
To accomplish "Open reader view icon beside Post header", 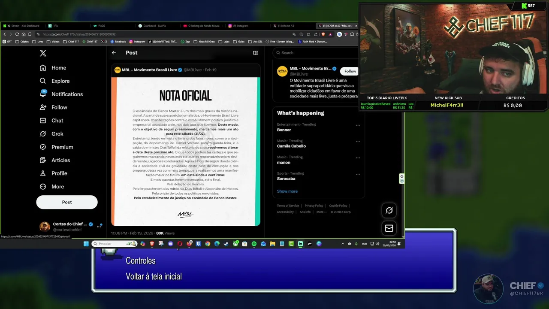I will coord(256,53).
